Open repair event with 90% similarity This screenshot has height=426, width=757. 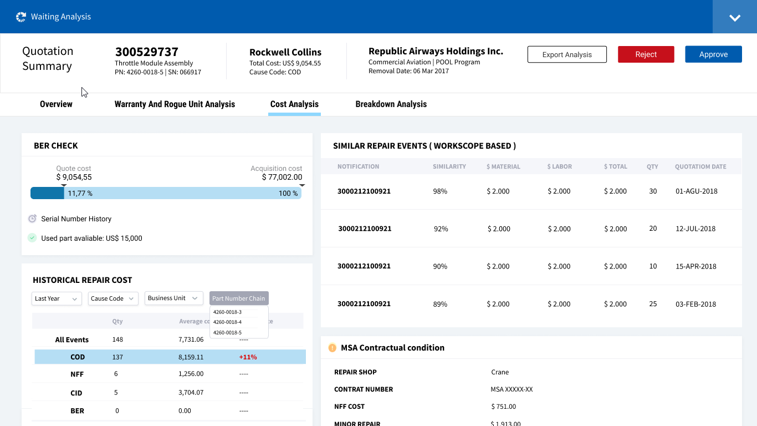(531, 266)
